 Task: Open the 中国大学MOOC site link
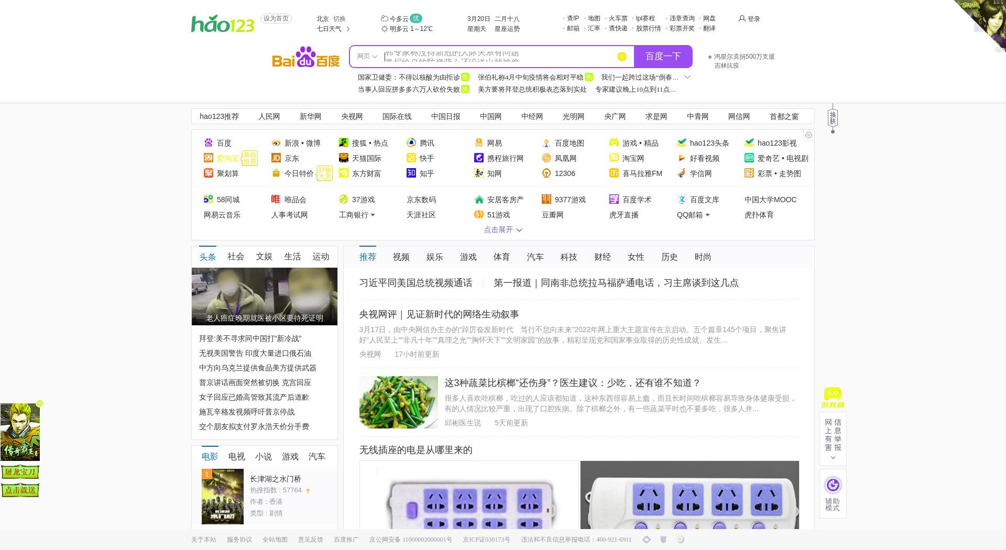click(770, 200)
